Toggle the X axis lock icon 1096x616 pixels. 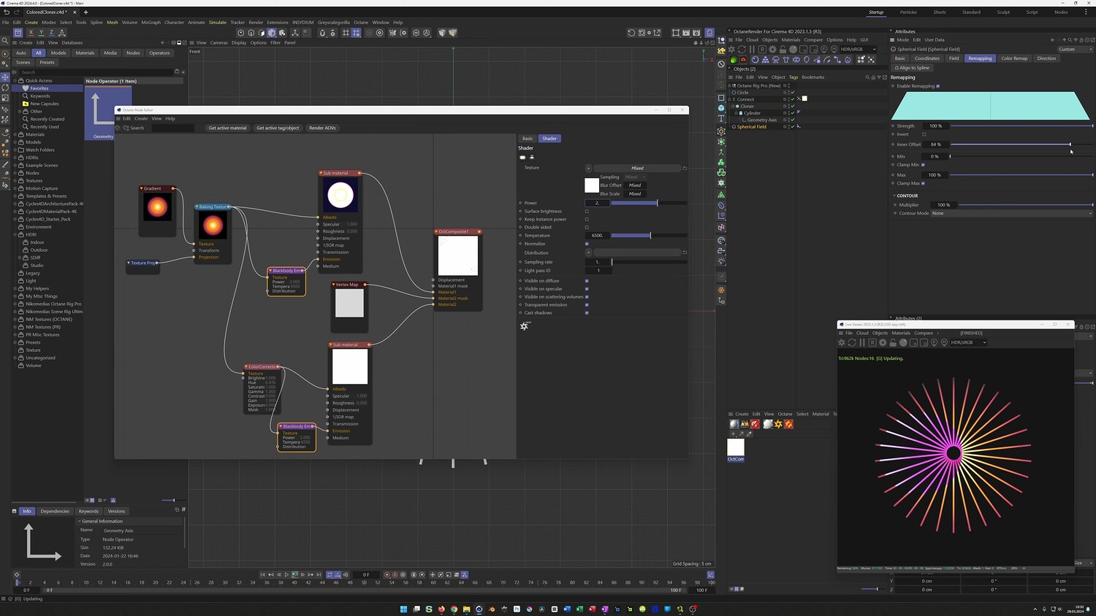pos(31,33)
